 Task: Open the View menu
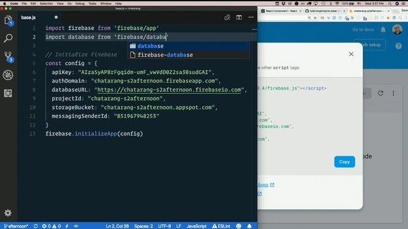tap(60, 4)
